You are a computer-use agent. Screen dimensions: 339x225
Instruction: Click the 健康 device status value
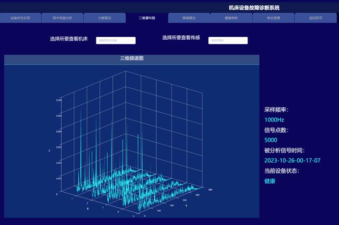tap(270, 181)
